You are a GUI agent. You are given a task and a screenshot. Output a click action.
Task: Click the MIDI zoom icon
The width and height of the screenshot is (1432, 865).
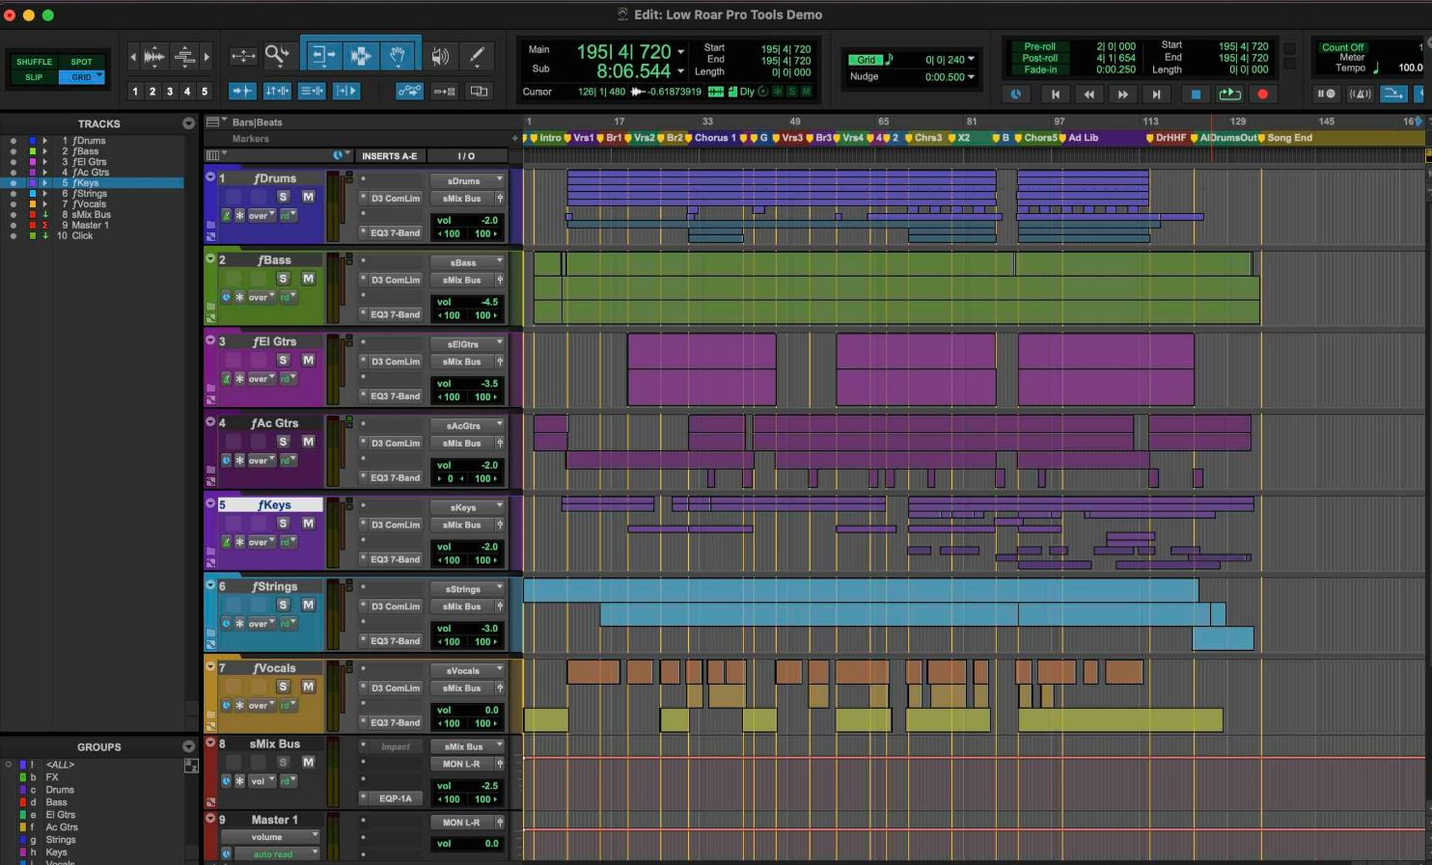[184, 56]
